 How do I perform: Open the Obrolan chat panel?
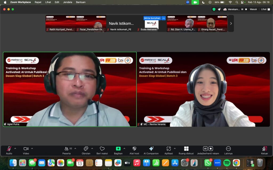click(x=86, y=150)
